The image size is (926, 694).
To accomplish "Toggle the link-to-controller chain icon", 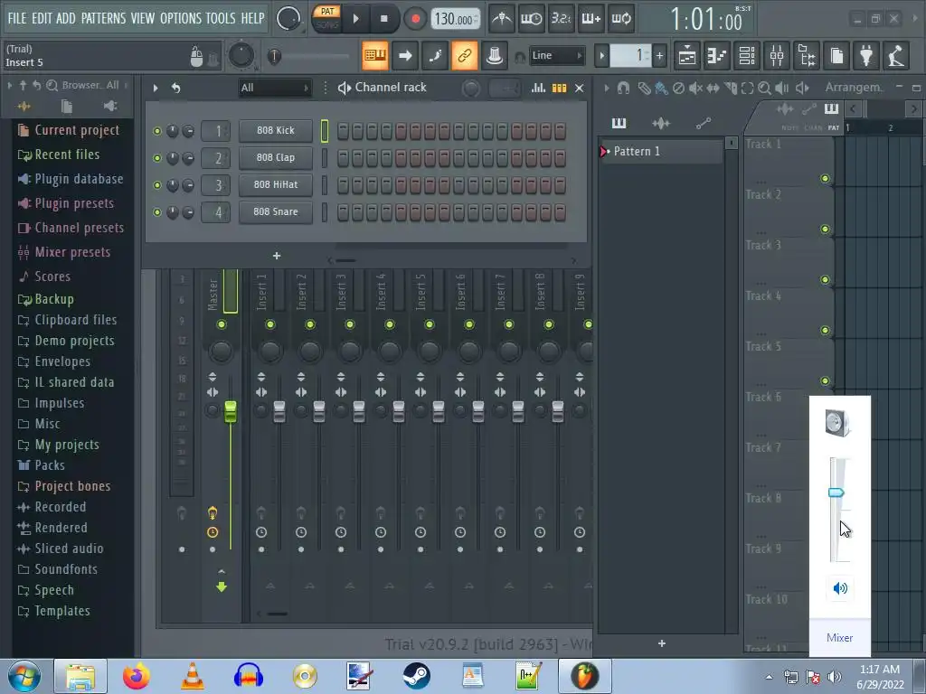I will coord(464,55).
